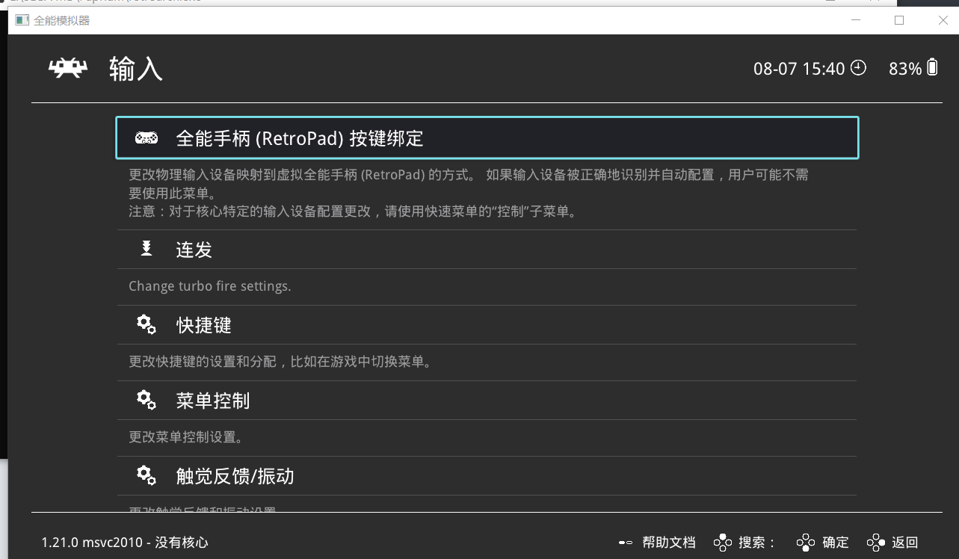Click the 1.21.0 msvc2010 - 没有核心 version text
This screenshot has width=959, height=559.
125,543
